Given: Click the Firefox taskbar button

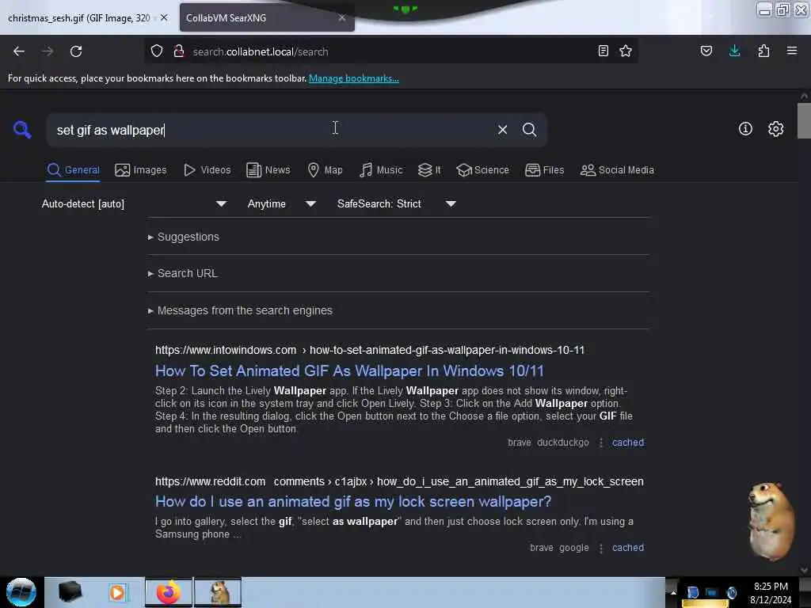Looking at the screenshot, I should tap(169, 592).
